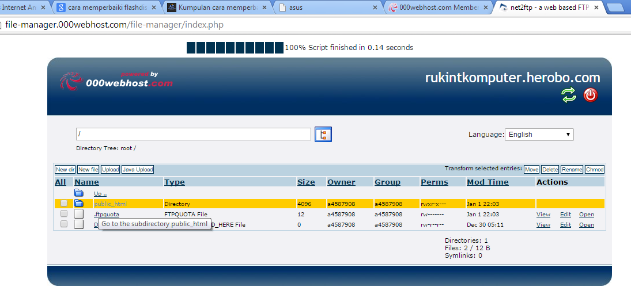Click View for the .ftpquota file
This screenshot has height=298, width=631.
coord(543,215)
